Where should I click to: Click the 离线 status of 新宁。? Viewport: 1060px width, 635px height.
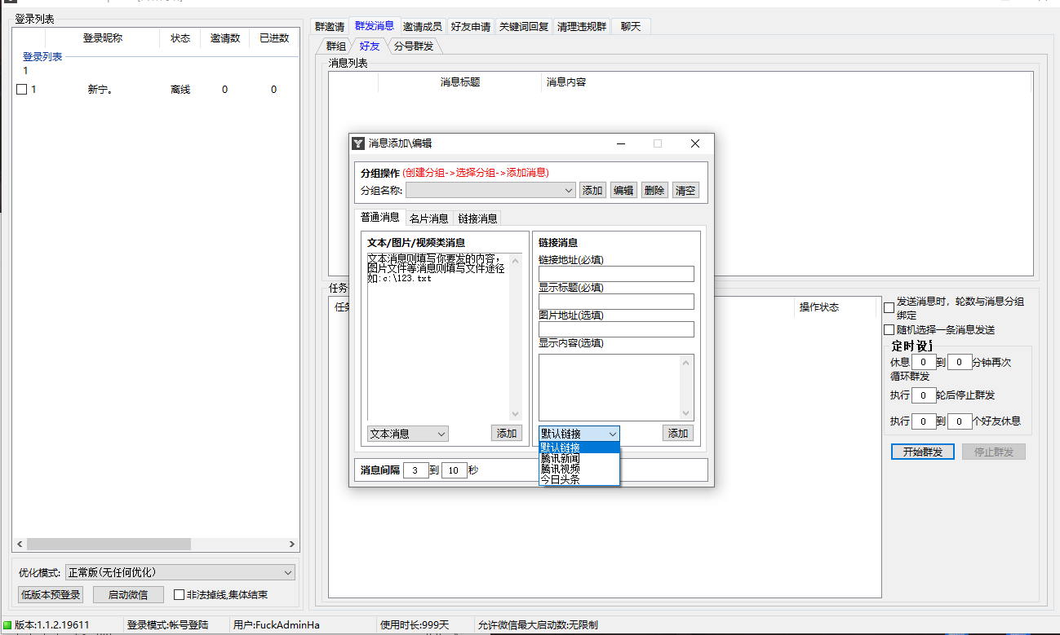pos(180,90)
